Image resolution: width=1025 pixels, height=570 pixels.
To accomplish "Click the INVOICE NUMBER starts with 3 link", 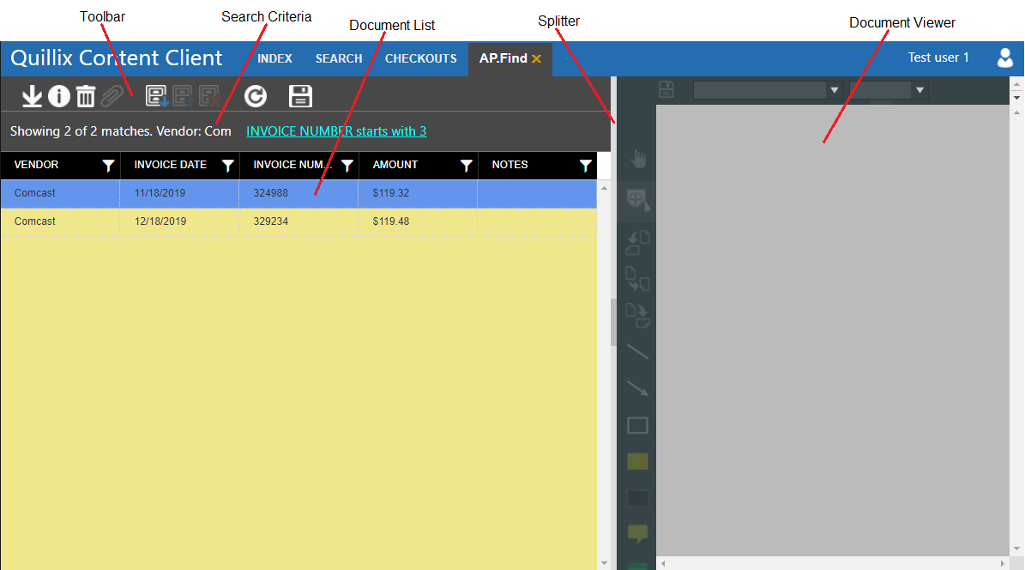I will (336, 131).
